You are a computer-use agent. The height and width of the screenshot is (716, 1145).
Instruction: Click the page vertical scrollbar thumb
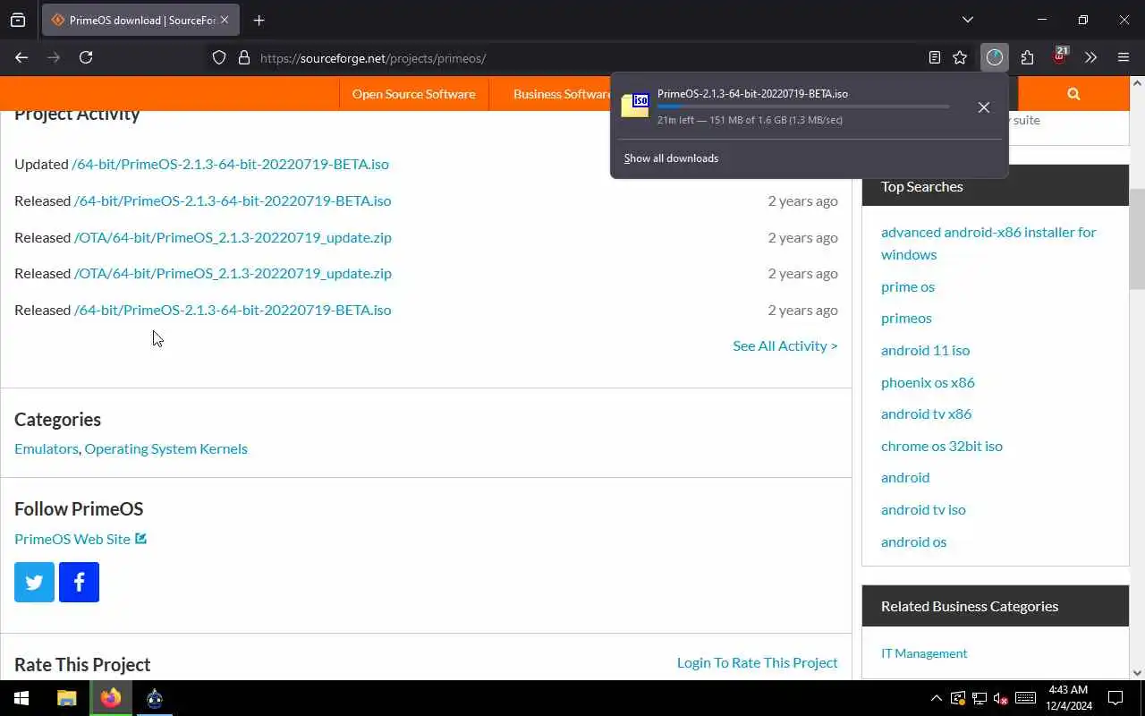pyautogui.click(x=1137, y=239)
